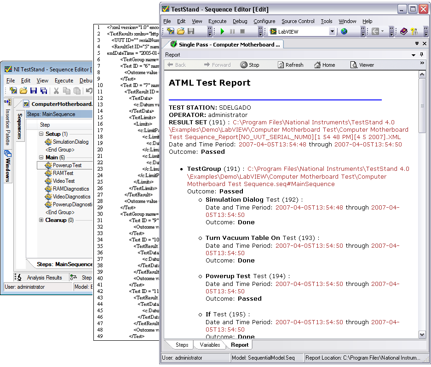Click the Save All icon in back window
This screenshot has height=367, width=431.
(44, 91)
